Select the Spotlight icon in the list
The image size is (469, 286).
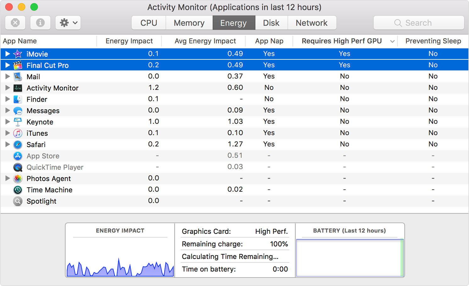coord(18,201)
